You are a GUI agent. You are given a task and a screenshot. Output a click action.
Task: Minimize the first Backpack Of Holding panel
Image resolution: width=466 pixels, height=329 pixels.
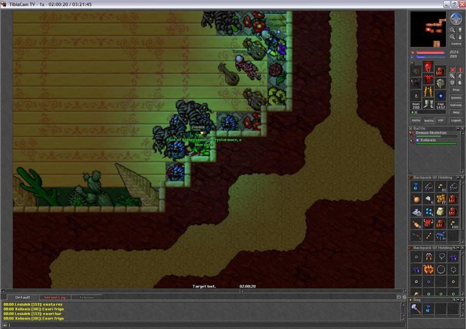tap(458, 177)
